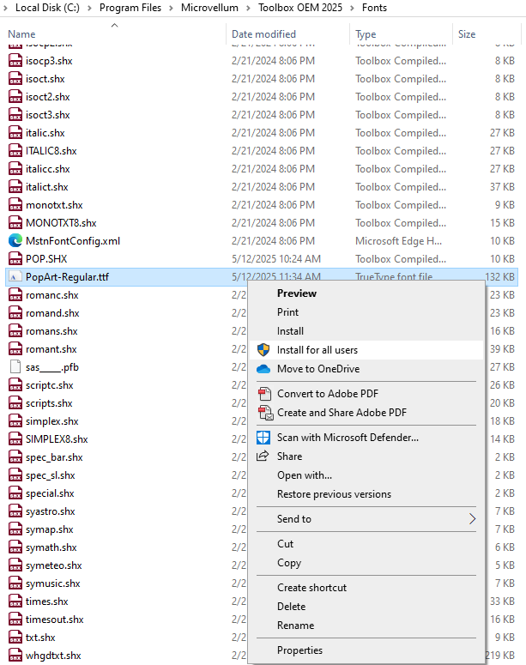Open the chevron after Program Files in path

coord(172,8)
